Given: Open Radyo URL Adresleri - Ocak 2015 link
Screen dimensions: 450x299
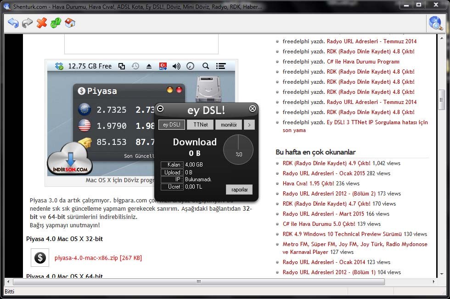Looking at the screenshot, I should [x=324, y=173].
